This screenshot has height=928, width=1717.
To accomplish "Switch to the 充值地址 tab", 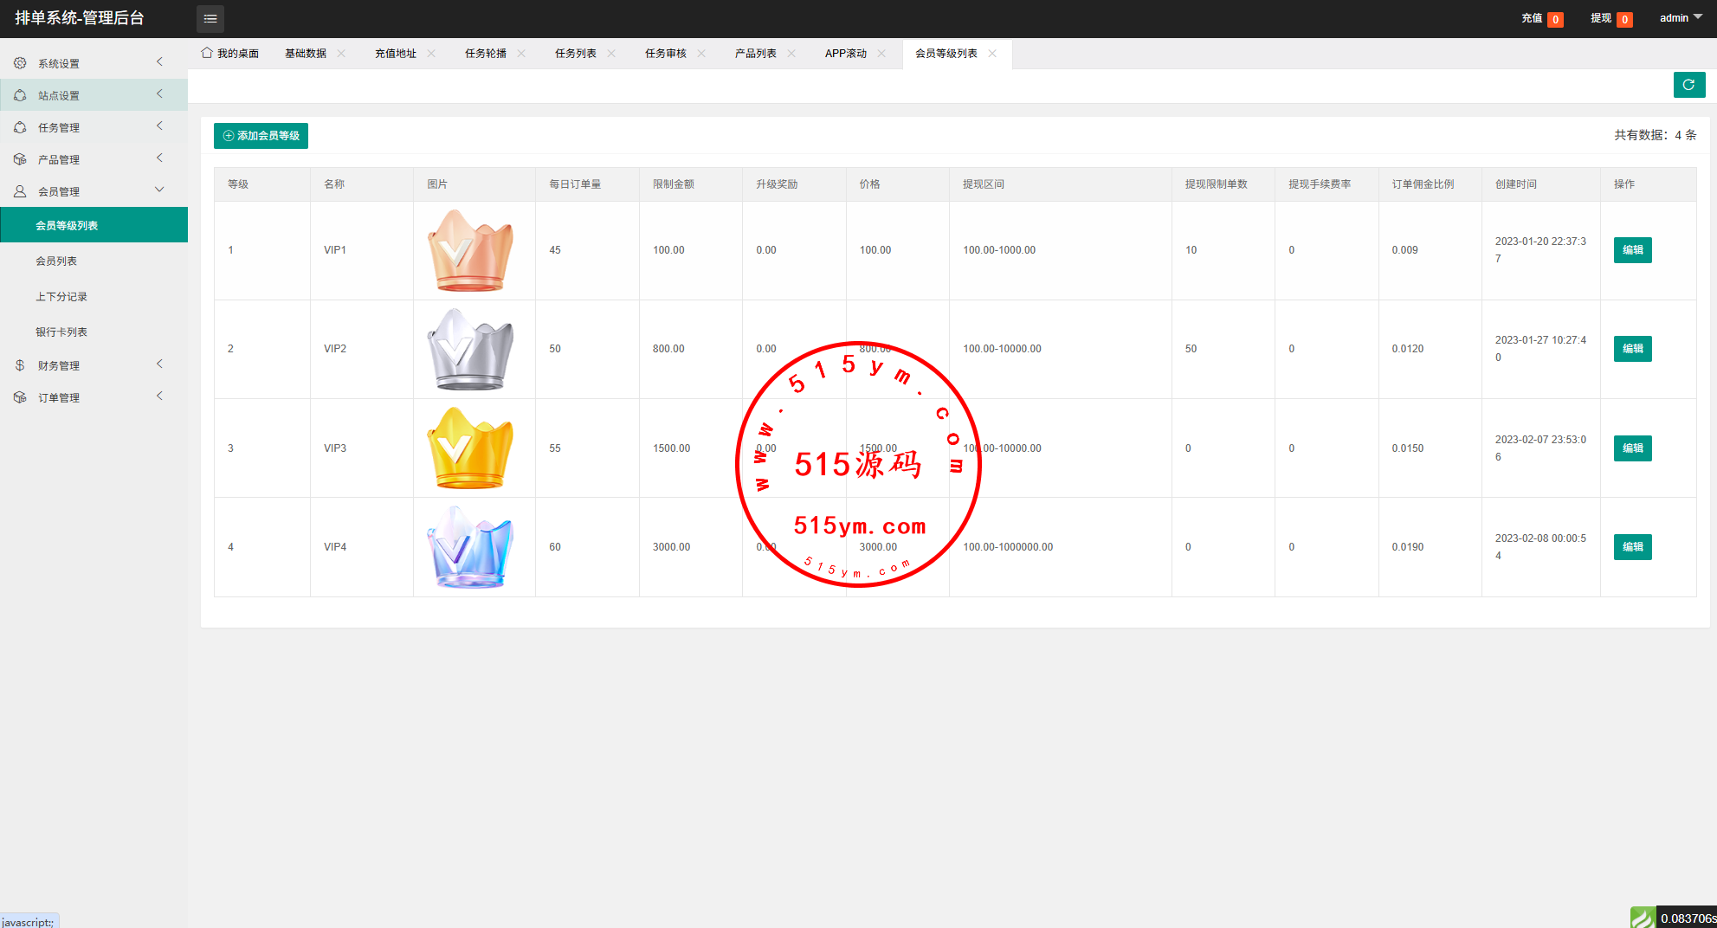I will click(396, 54).
